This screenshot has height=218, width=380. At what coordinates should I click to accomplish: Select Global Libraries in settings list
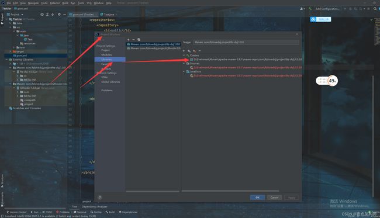[110, 82]
